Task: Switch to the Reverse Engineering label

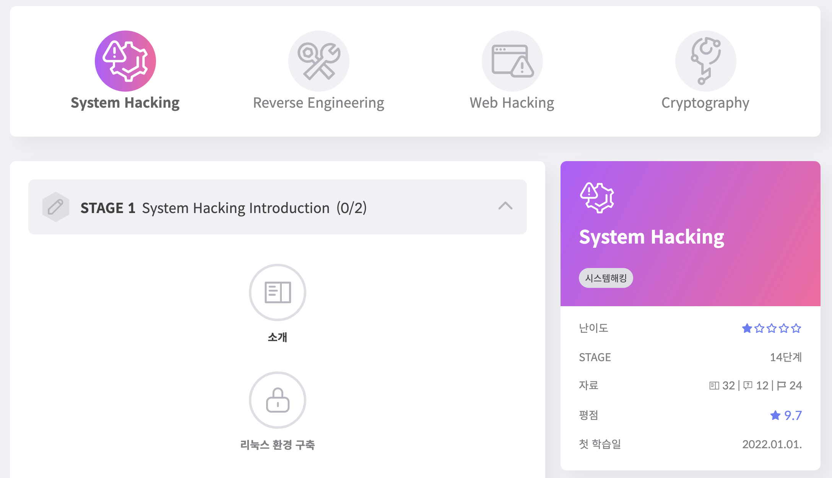Action: (x=318, y=103)
